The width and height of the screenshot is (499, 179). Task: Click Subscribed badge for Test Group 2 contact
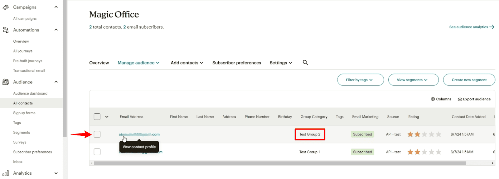click(362, 134)
